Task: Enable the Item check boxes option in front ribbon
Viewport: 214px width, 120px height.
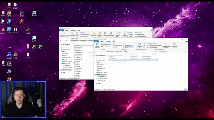Action: (148, 44)
